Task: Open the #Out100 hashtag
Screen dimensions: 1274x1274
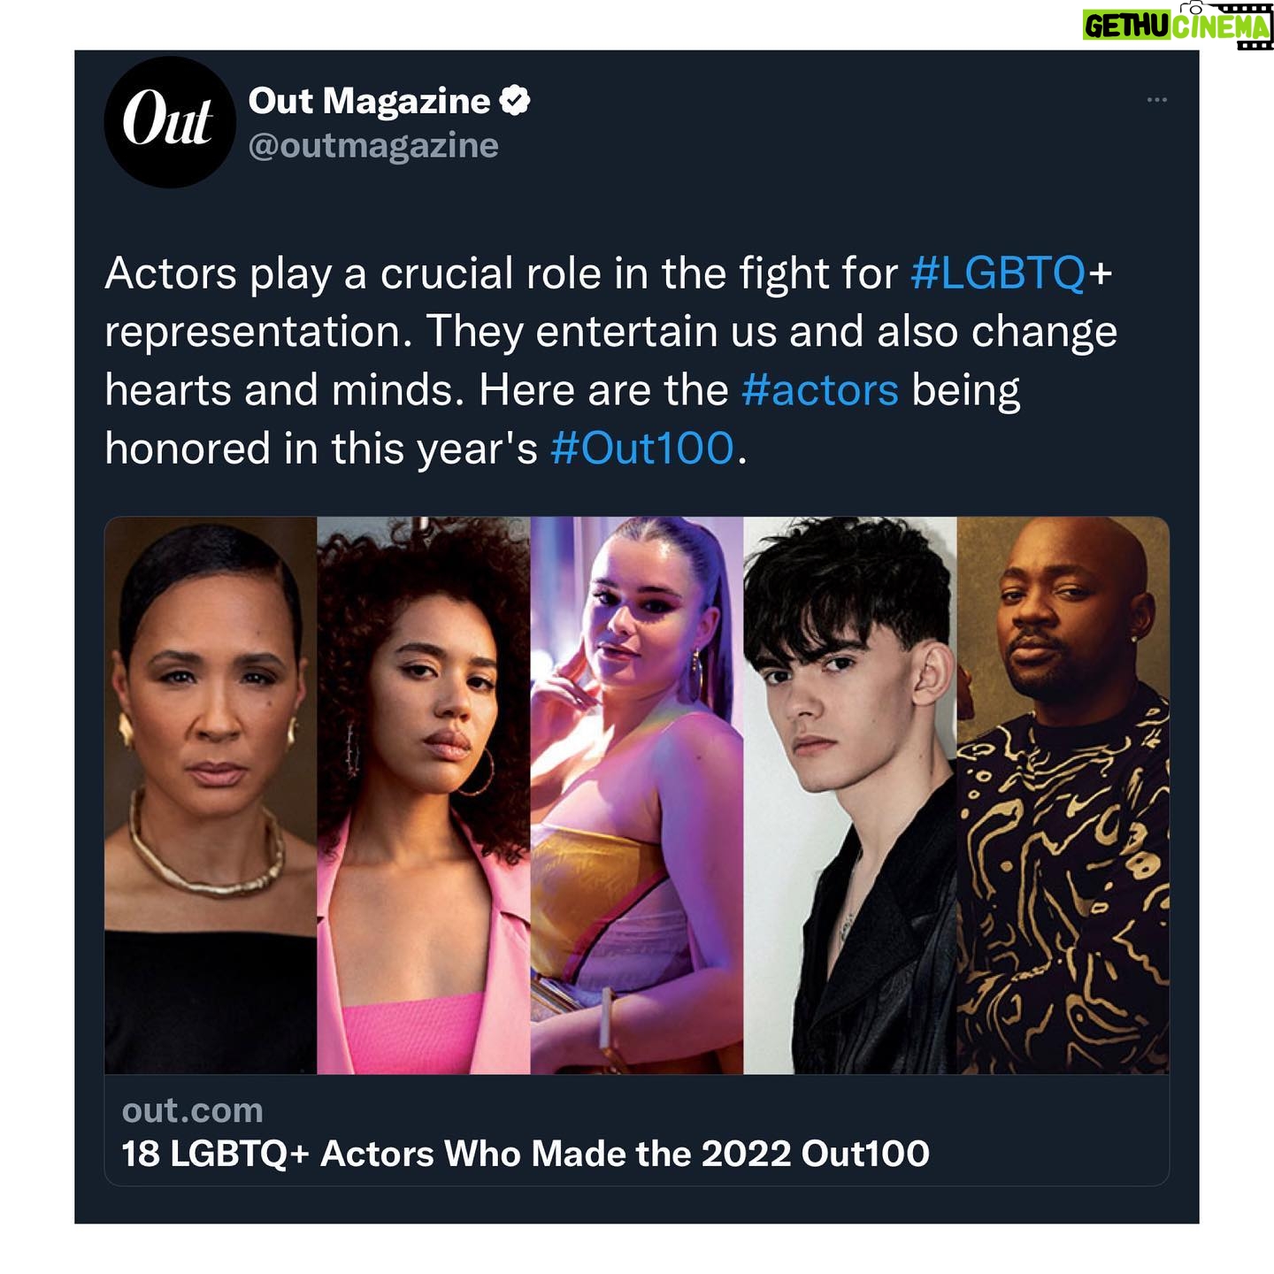Action: point(642,449)
